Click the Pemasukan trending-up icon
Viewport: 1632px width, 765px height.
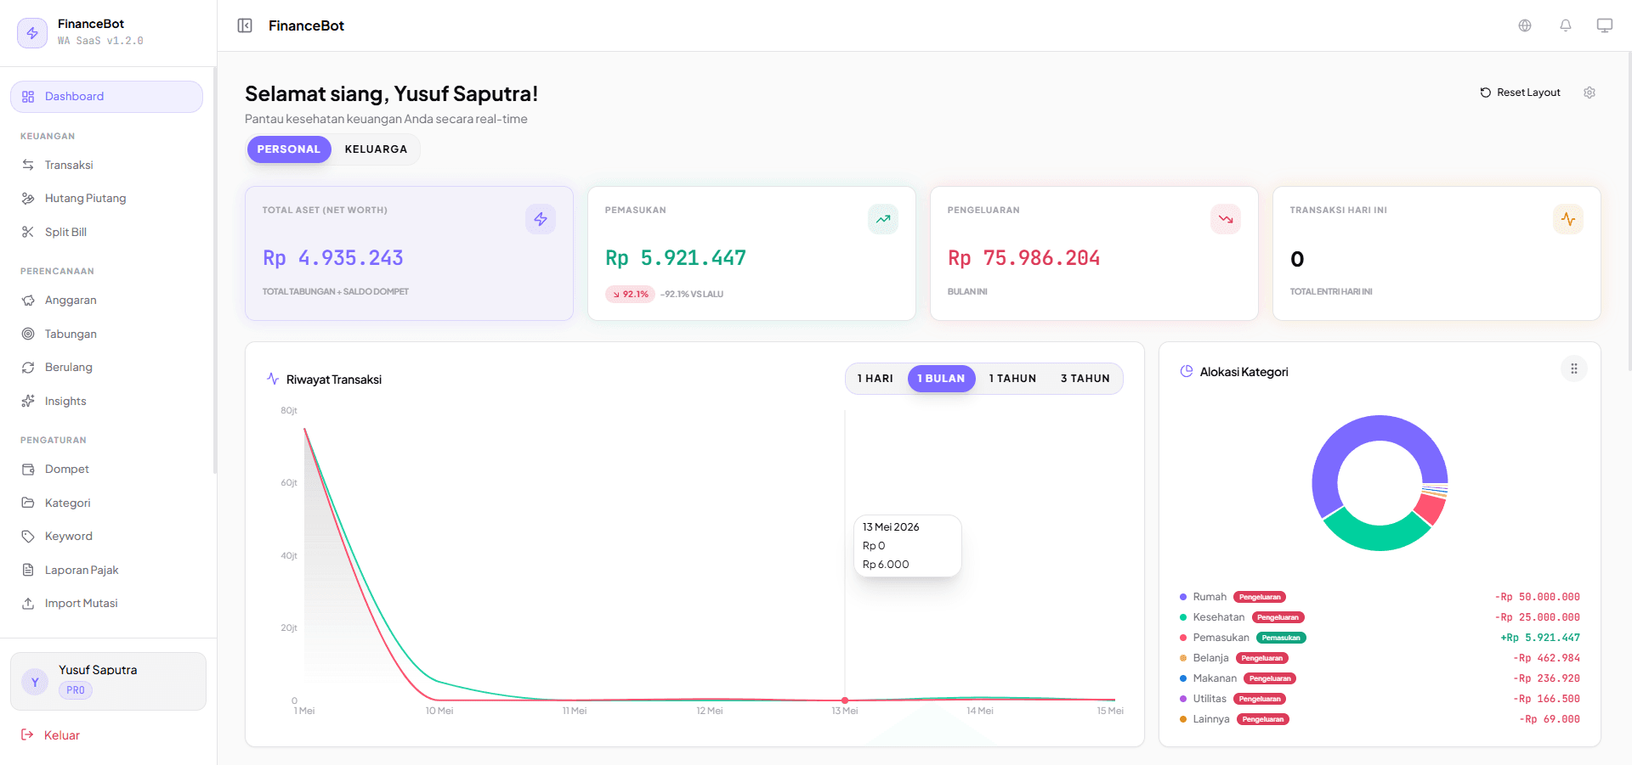pyautogui.click(x=883, y=219)
